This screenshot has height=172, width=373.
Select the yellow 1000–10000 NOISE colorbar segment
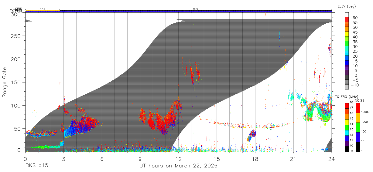[358, 118]
